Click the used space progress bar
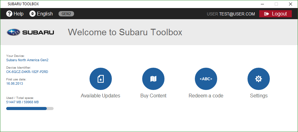This screenshot has height=132, width=298. tap(30, 109)
